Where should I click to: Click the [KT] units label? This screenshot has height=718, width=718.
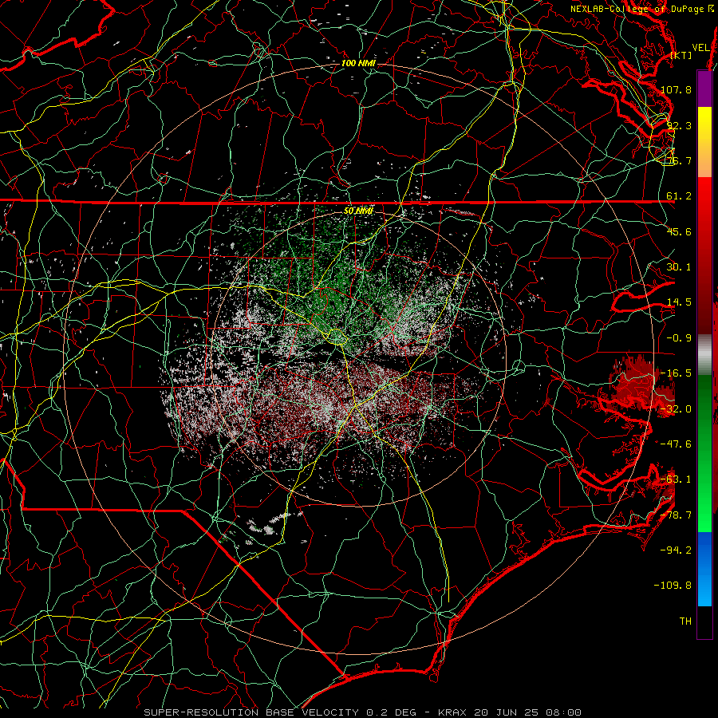pos(681,55)
